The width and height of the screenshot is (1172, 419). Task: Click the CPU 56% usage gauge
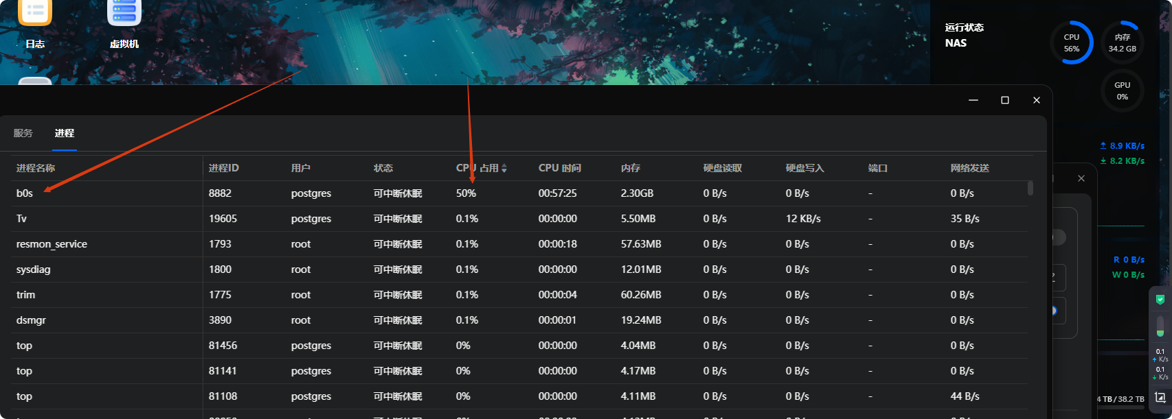point(1071,43)
